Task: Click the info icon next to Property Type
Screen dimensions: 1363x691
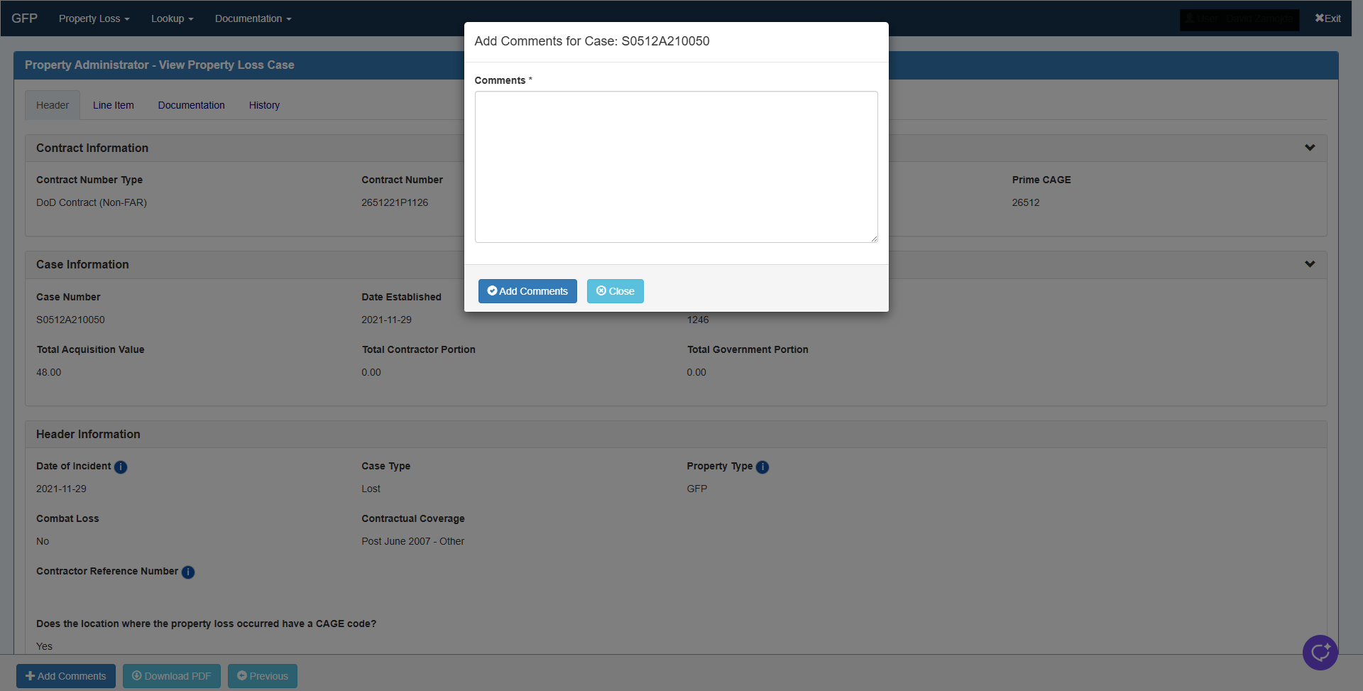Action: coord(763,467)
